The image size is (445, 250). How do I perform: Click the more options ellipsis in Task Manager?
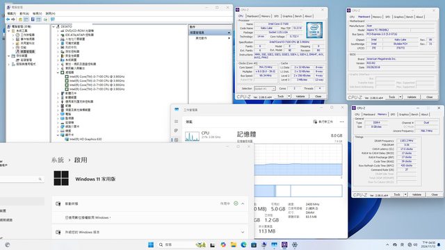click(341, 122)
